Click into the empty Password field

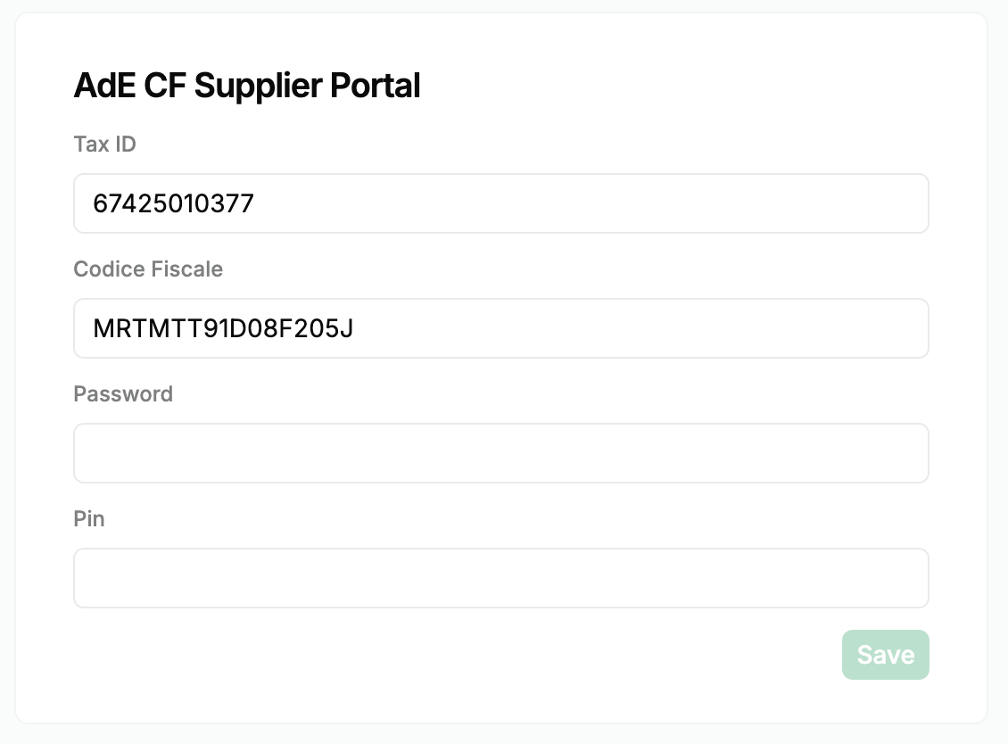(500, 452)
